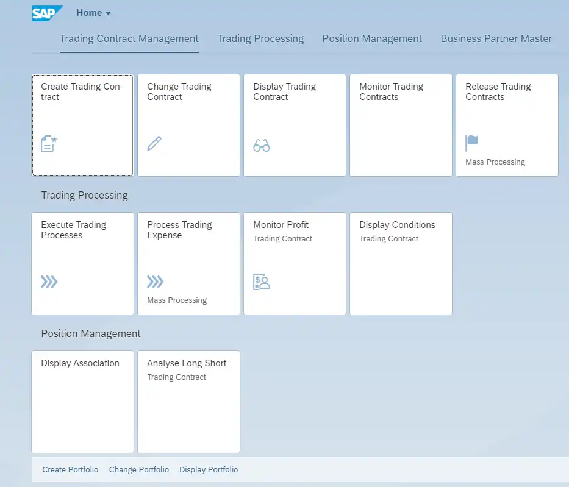Viewport: 569px width, 487px height.
Task: Click Trading Contract subtitle under Display Conditions
Action: (x=389, y=238)
